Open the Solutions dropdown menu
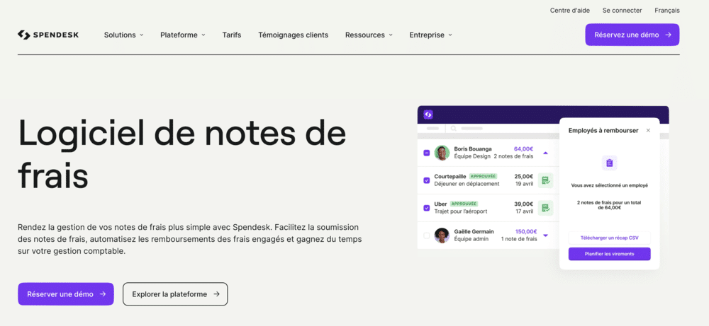Image resolution: width=709 pixels, height=326 pixels. 123,35
